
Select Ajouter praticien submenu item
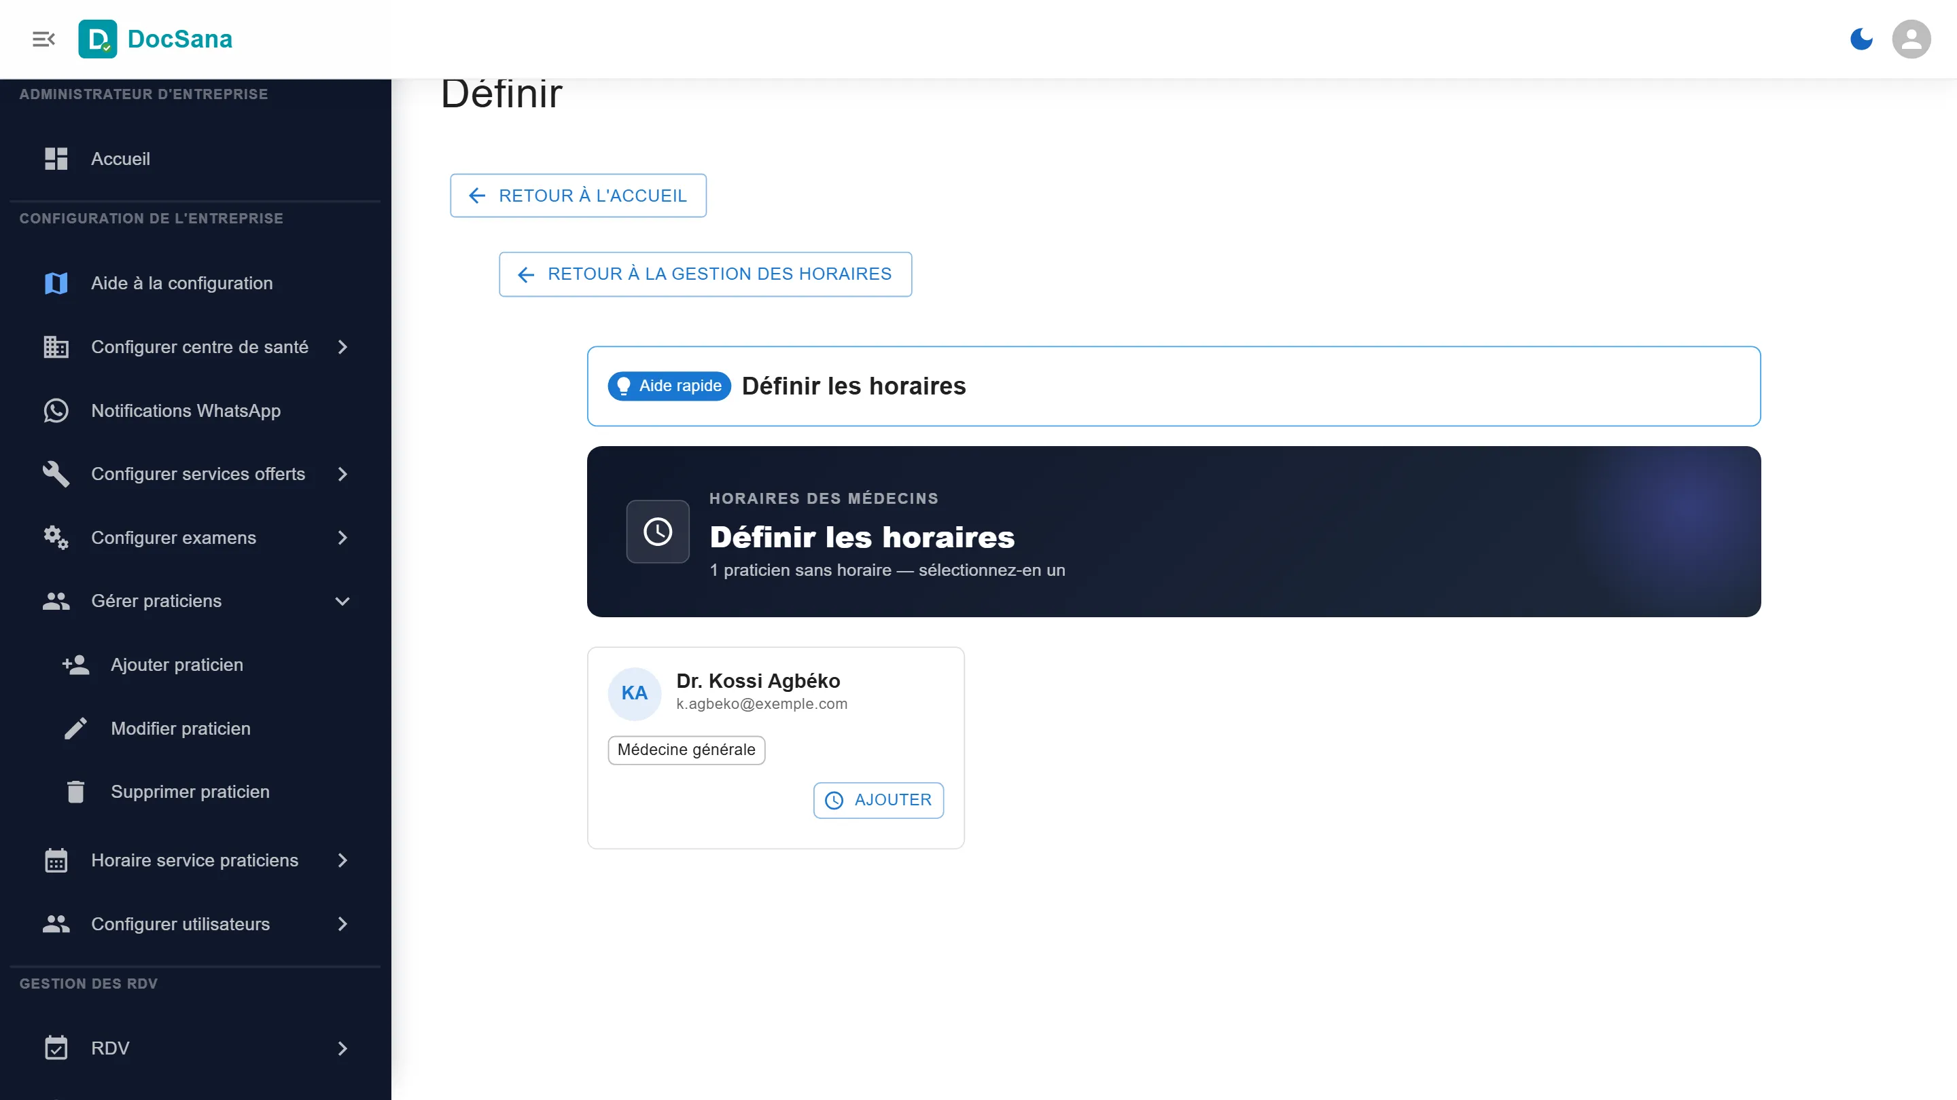click(x=195, y=665)
